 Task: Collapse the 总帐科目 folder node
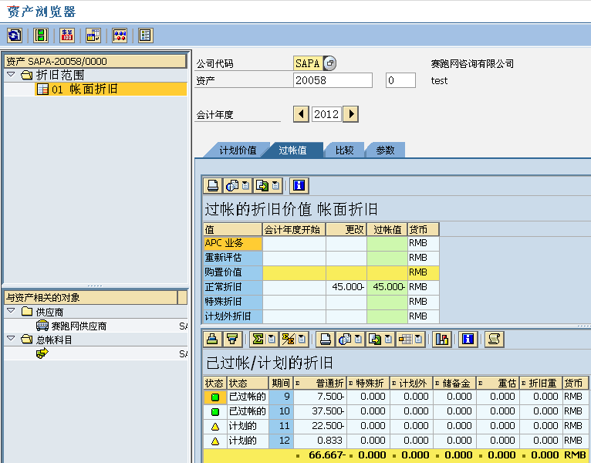coord(11,339)
